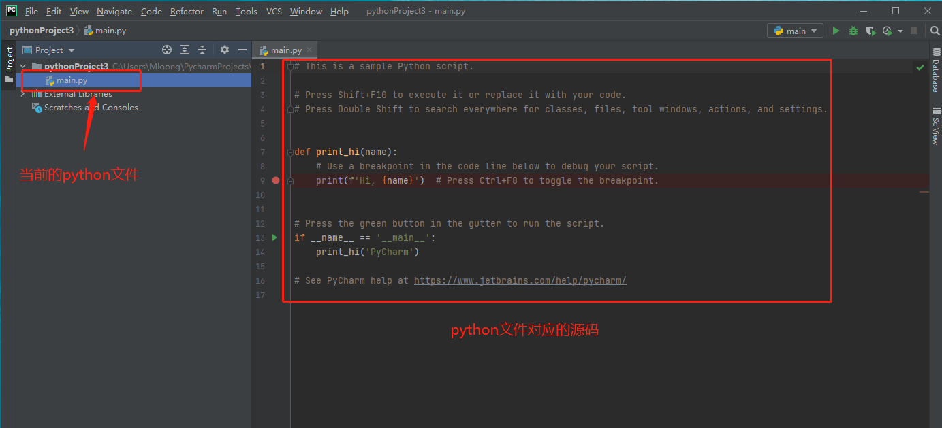Image resolution: width=942 pixels, height=428 pixels.
Task: Open the run configuration dropdown showing main
Action: (x=794, y=31)
